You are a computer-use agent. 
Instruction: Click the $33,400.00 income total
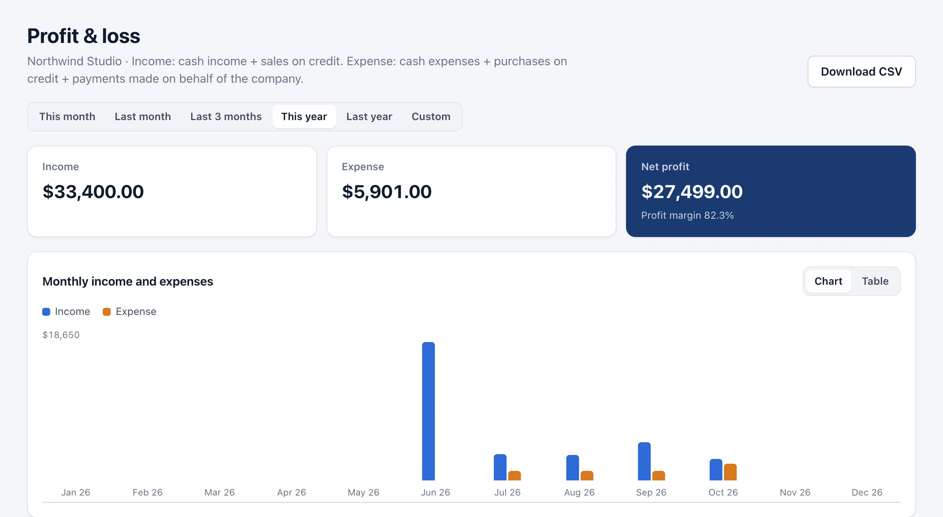click(93, 192)
